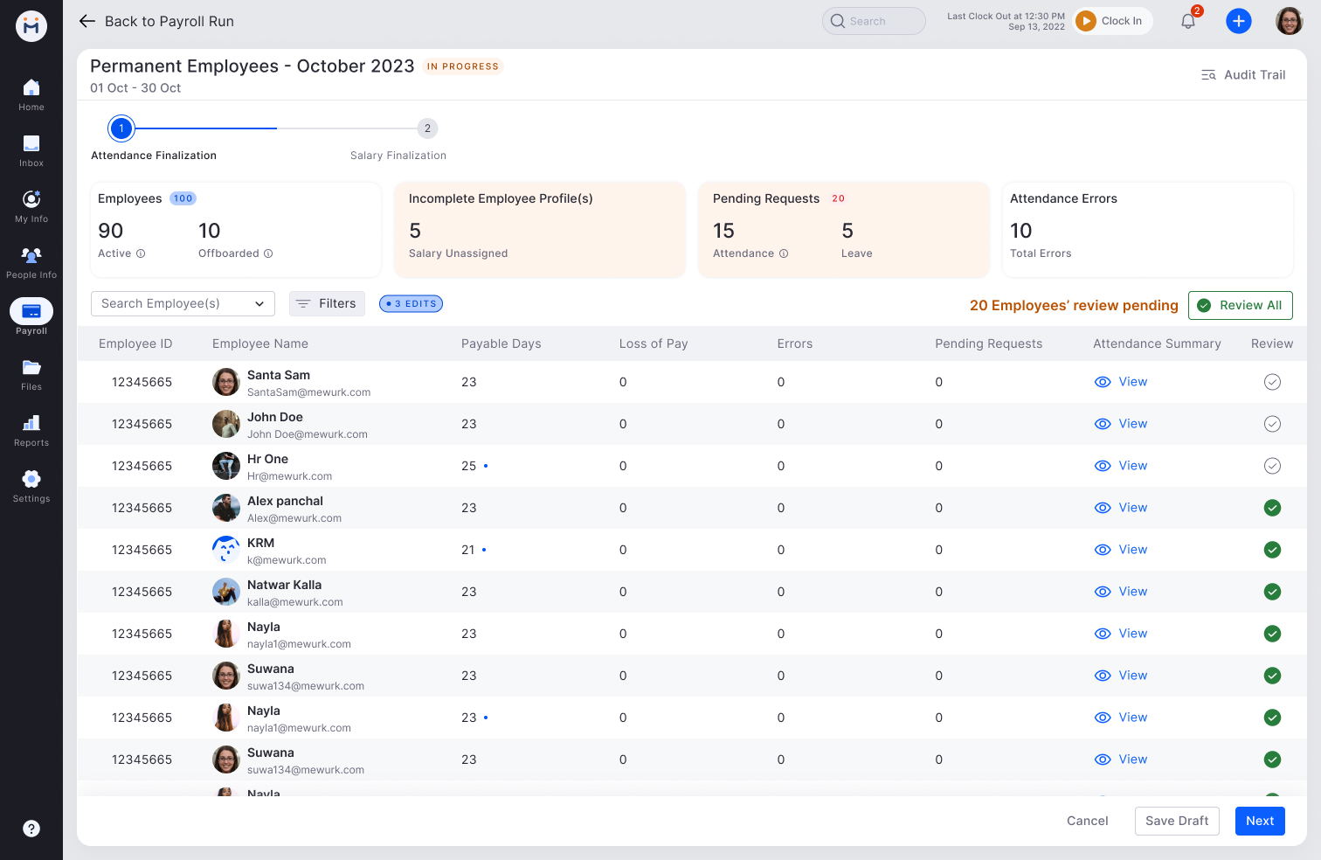Open the blue plus quick-add button
Viewport: 1321px width, 860px height.
pos(1239,20)
